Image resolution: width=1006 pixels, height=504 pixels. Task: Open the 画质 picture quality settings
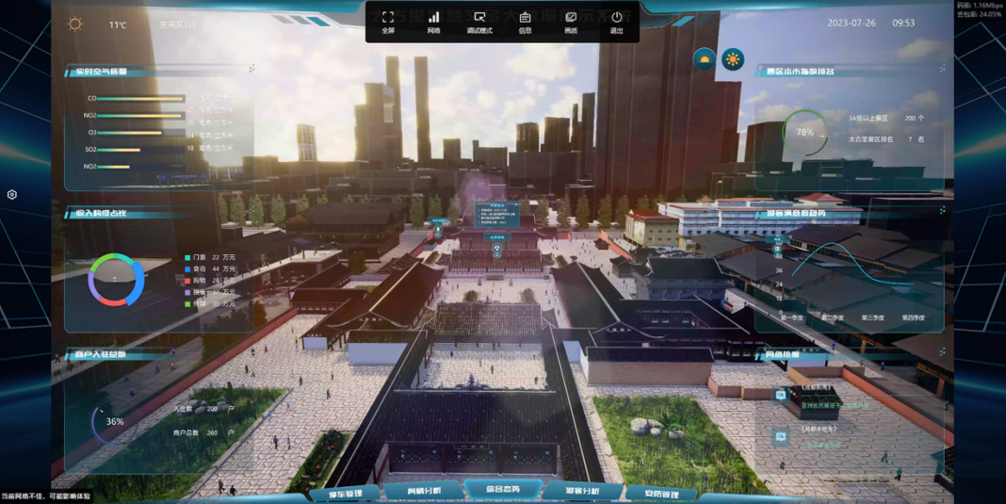[571, 18]
